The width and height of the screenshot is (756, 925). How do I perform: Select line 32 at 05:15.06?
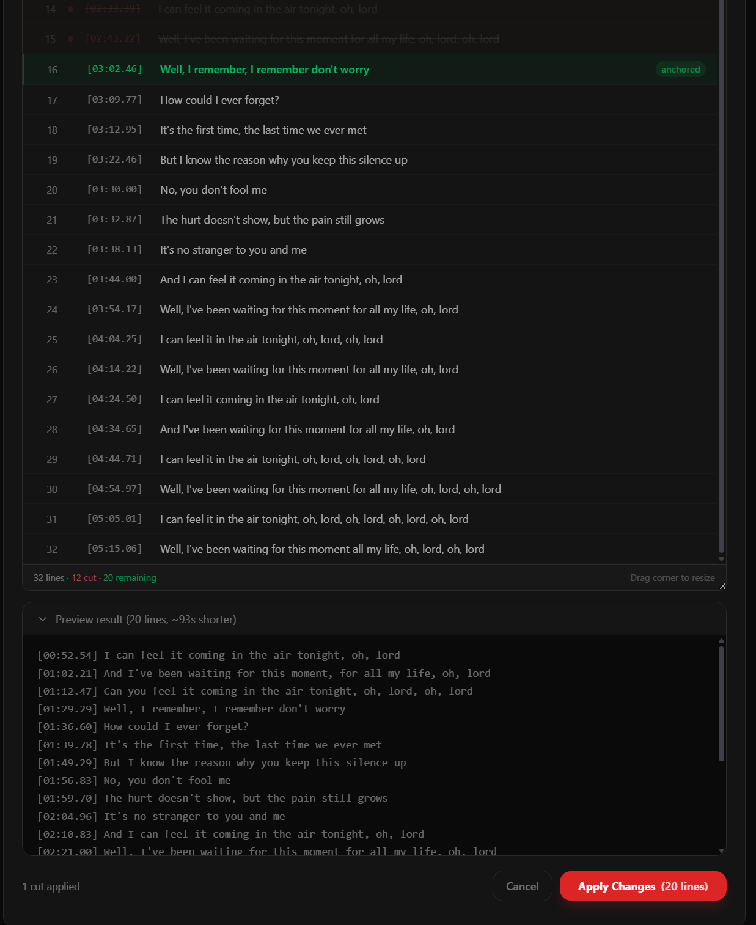click(x=370, y=549)
